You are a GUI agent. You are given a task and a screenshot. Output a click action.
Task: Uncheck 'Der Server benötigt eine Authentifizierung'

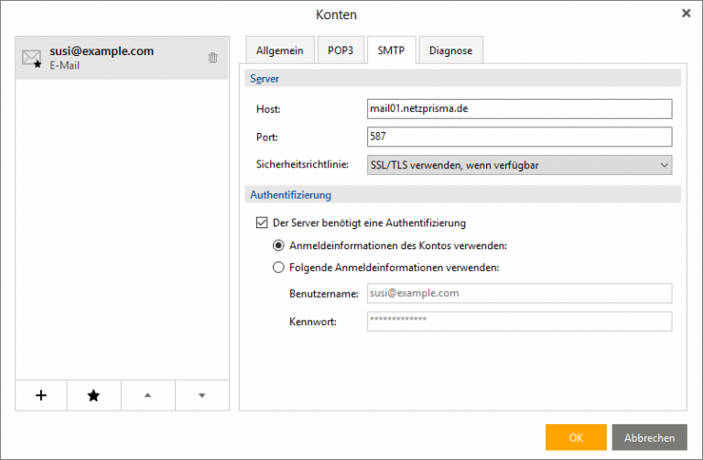click(x=260, y=223)
